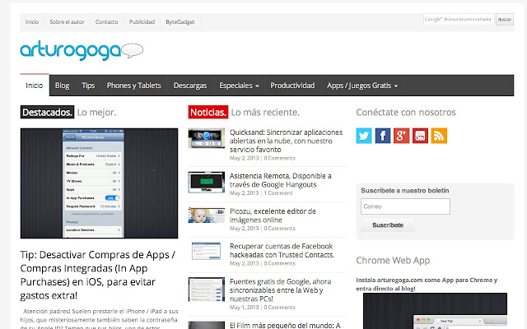527x329 pixels.
Task: Click the Asistencia Remota article thumbnail
Action: coord(207,182)
